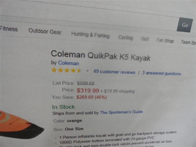Click the Coleman QuikPak K5 Kayak title
The height and width of the screenshot is (147, 196).
pyautogui.click(x=101, y=55)
